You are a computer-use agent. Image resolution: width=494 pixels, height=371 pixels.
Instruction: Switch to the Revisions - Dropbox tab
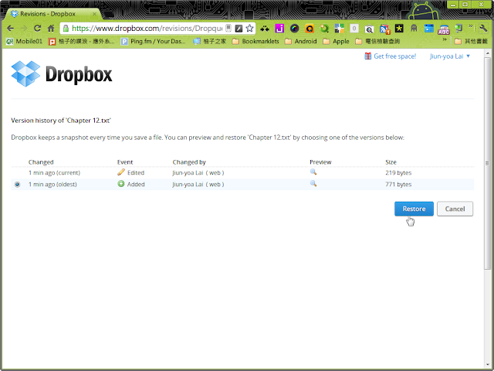[52, 14]
